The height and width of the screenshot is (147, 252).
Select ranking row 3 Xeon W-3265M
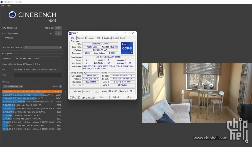click(32, 98)
